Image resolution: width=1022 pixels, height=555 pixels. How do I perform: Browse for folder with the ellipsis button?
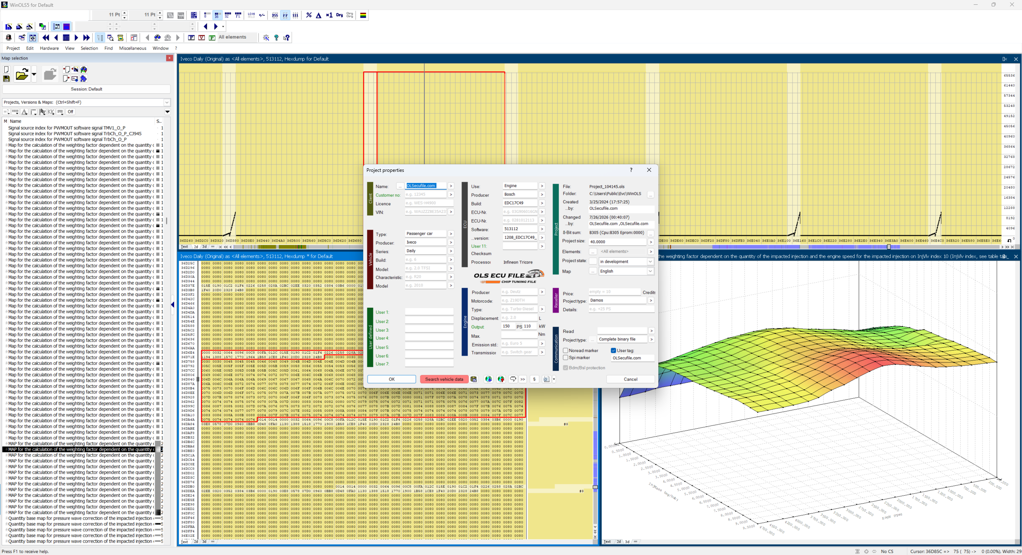click(x=651, y=195)
